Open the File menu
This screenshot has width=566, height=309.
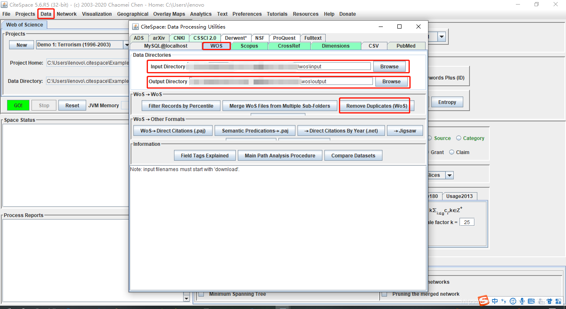6,14
